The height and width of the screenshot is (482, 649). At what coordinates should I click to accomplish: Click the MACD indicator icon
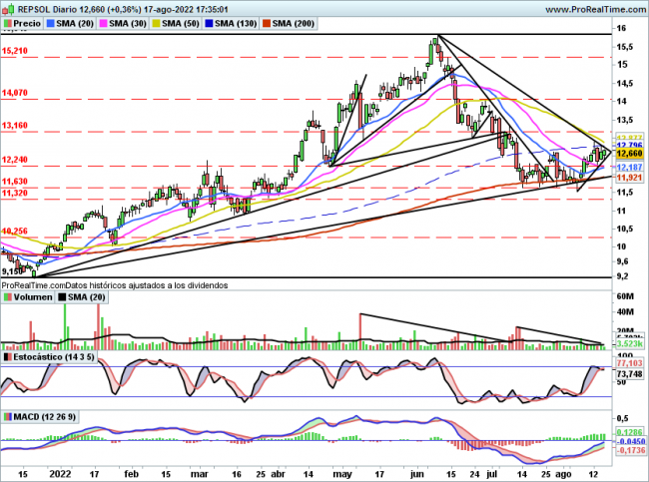(x=7, y=414)
